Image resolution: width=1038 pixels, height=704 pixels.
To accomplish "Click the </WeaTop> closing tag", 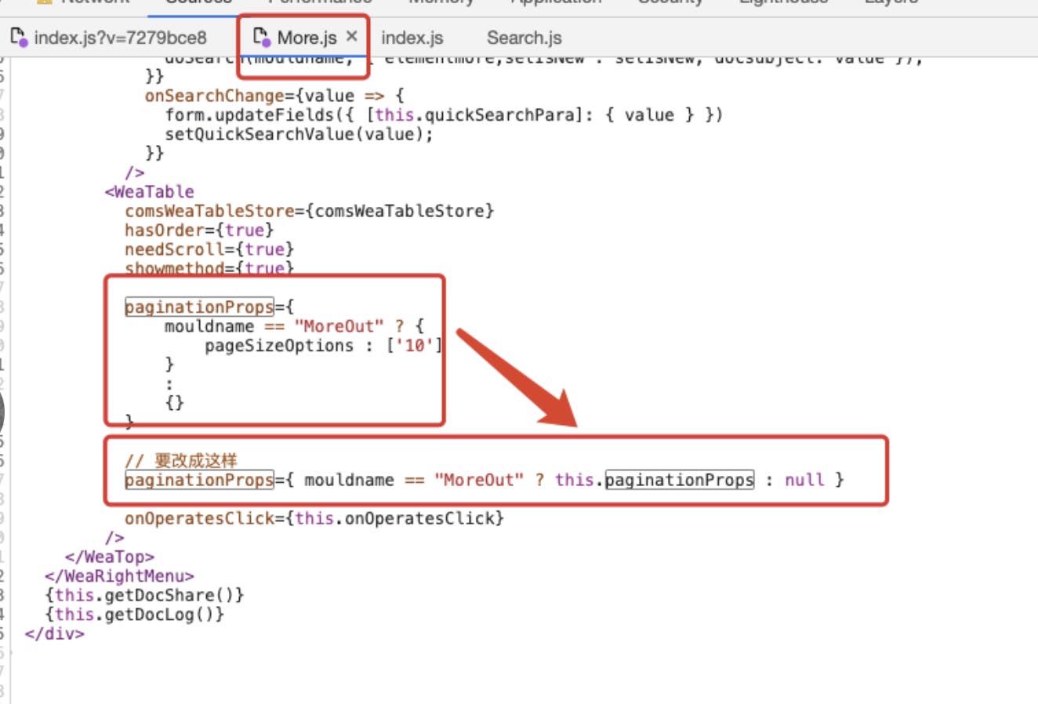I will tap(110, 557).
